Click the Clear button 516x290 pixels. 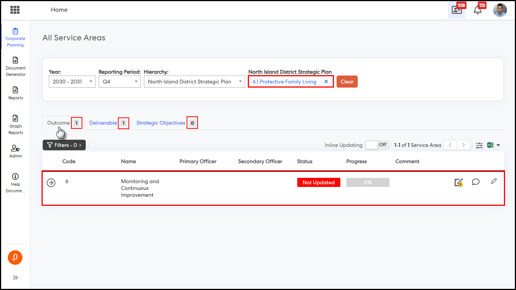point(347,82)
